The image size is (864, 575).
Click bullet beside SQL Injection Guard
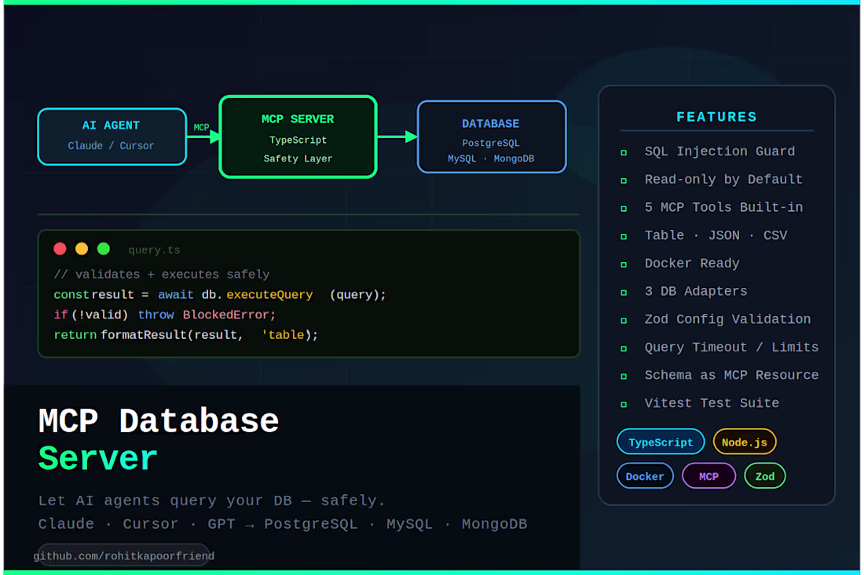pos(624,152)
